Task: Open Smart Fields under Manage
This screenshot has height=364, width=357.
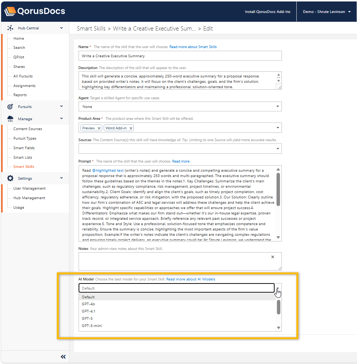Action: tap(24, 148)
